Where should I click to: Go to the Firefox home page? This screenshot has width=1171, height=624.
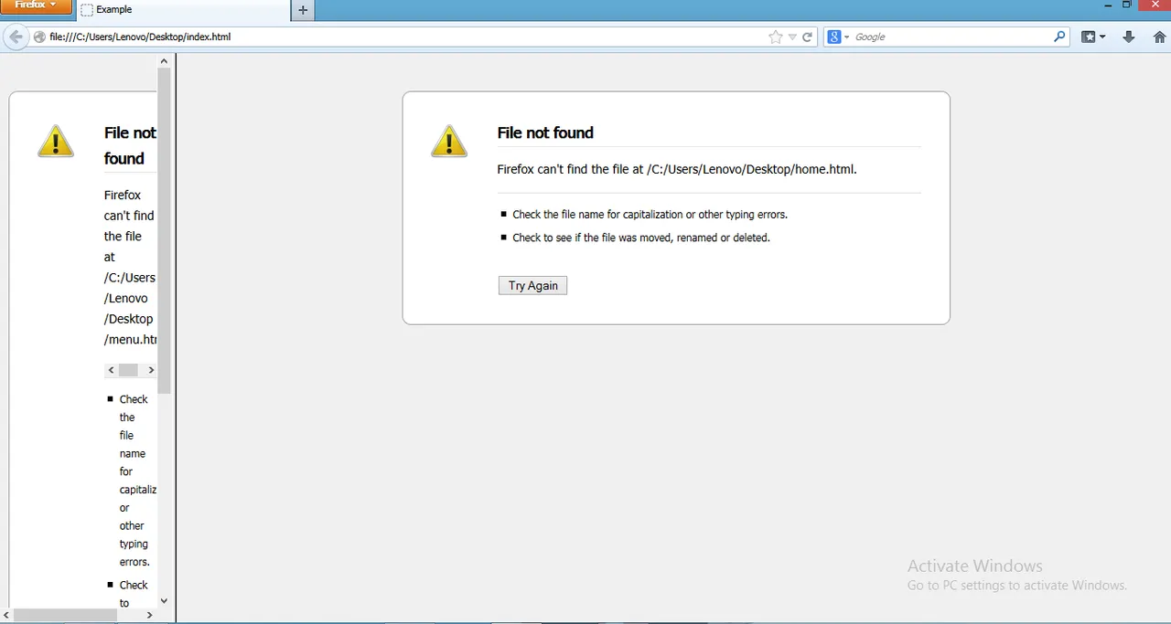[x=1159, y=37]
